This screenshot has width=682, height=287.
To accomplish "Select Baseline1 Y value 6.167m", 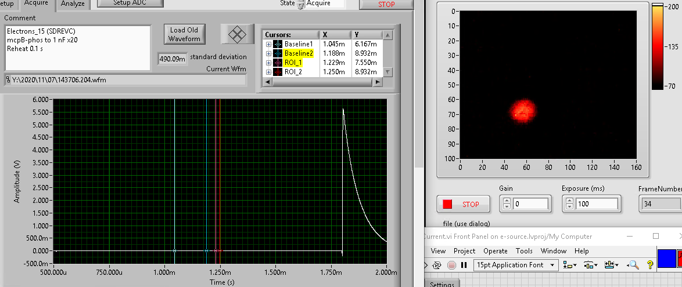I will (x=367, y=44).
